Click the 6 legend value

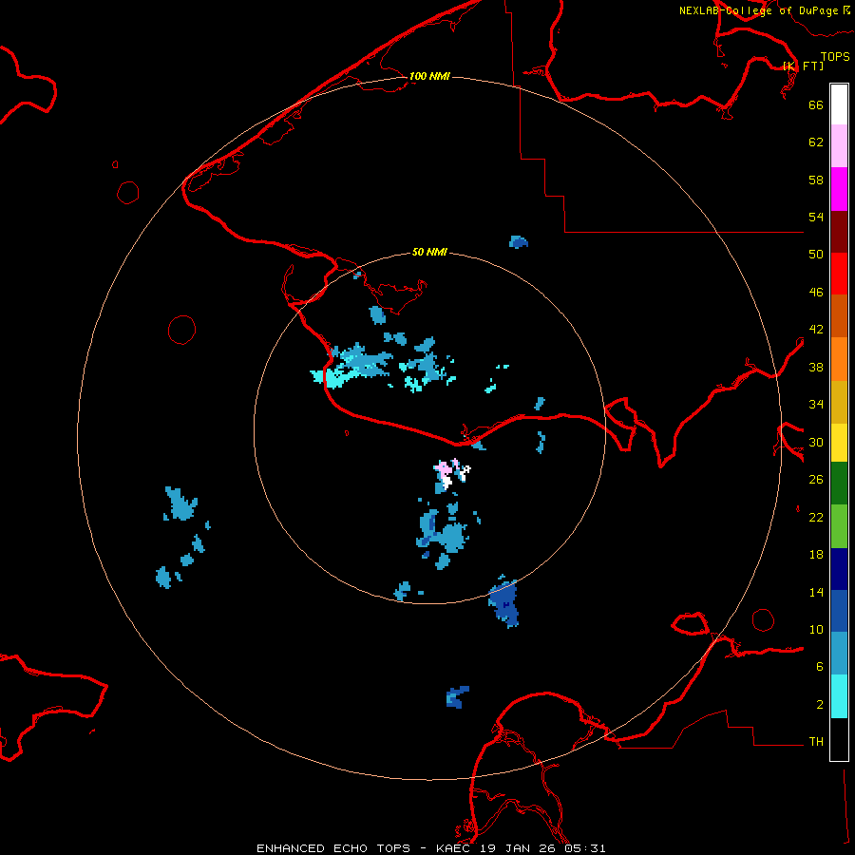pos(820,666)
